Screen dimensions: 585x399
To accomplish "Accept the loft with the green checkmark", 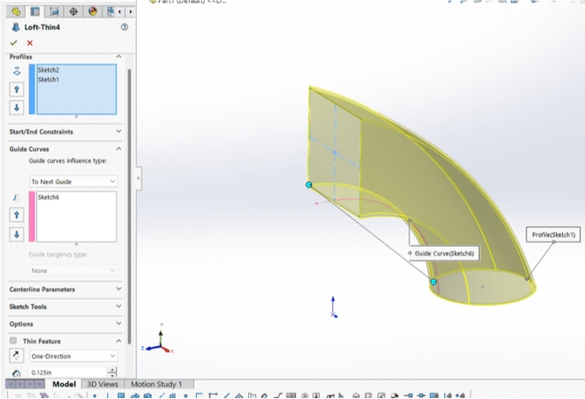I will [x=13, y=42].
